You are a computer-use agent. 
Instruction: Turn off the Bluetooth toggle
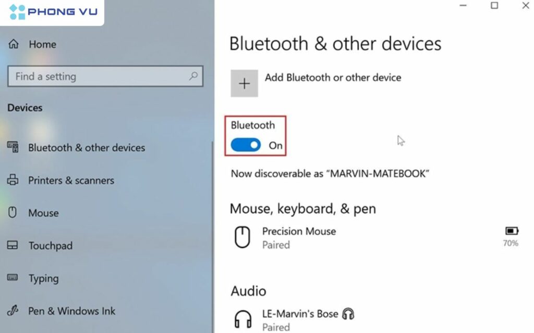pyautogui.click(x=245, y=145)
